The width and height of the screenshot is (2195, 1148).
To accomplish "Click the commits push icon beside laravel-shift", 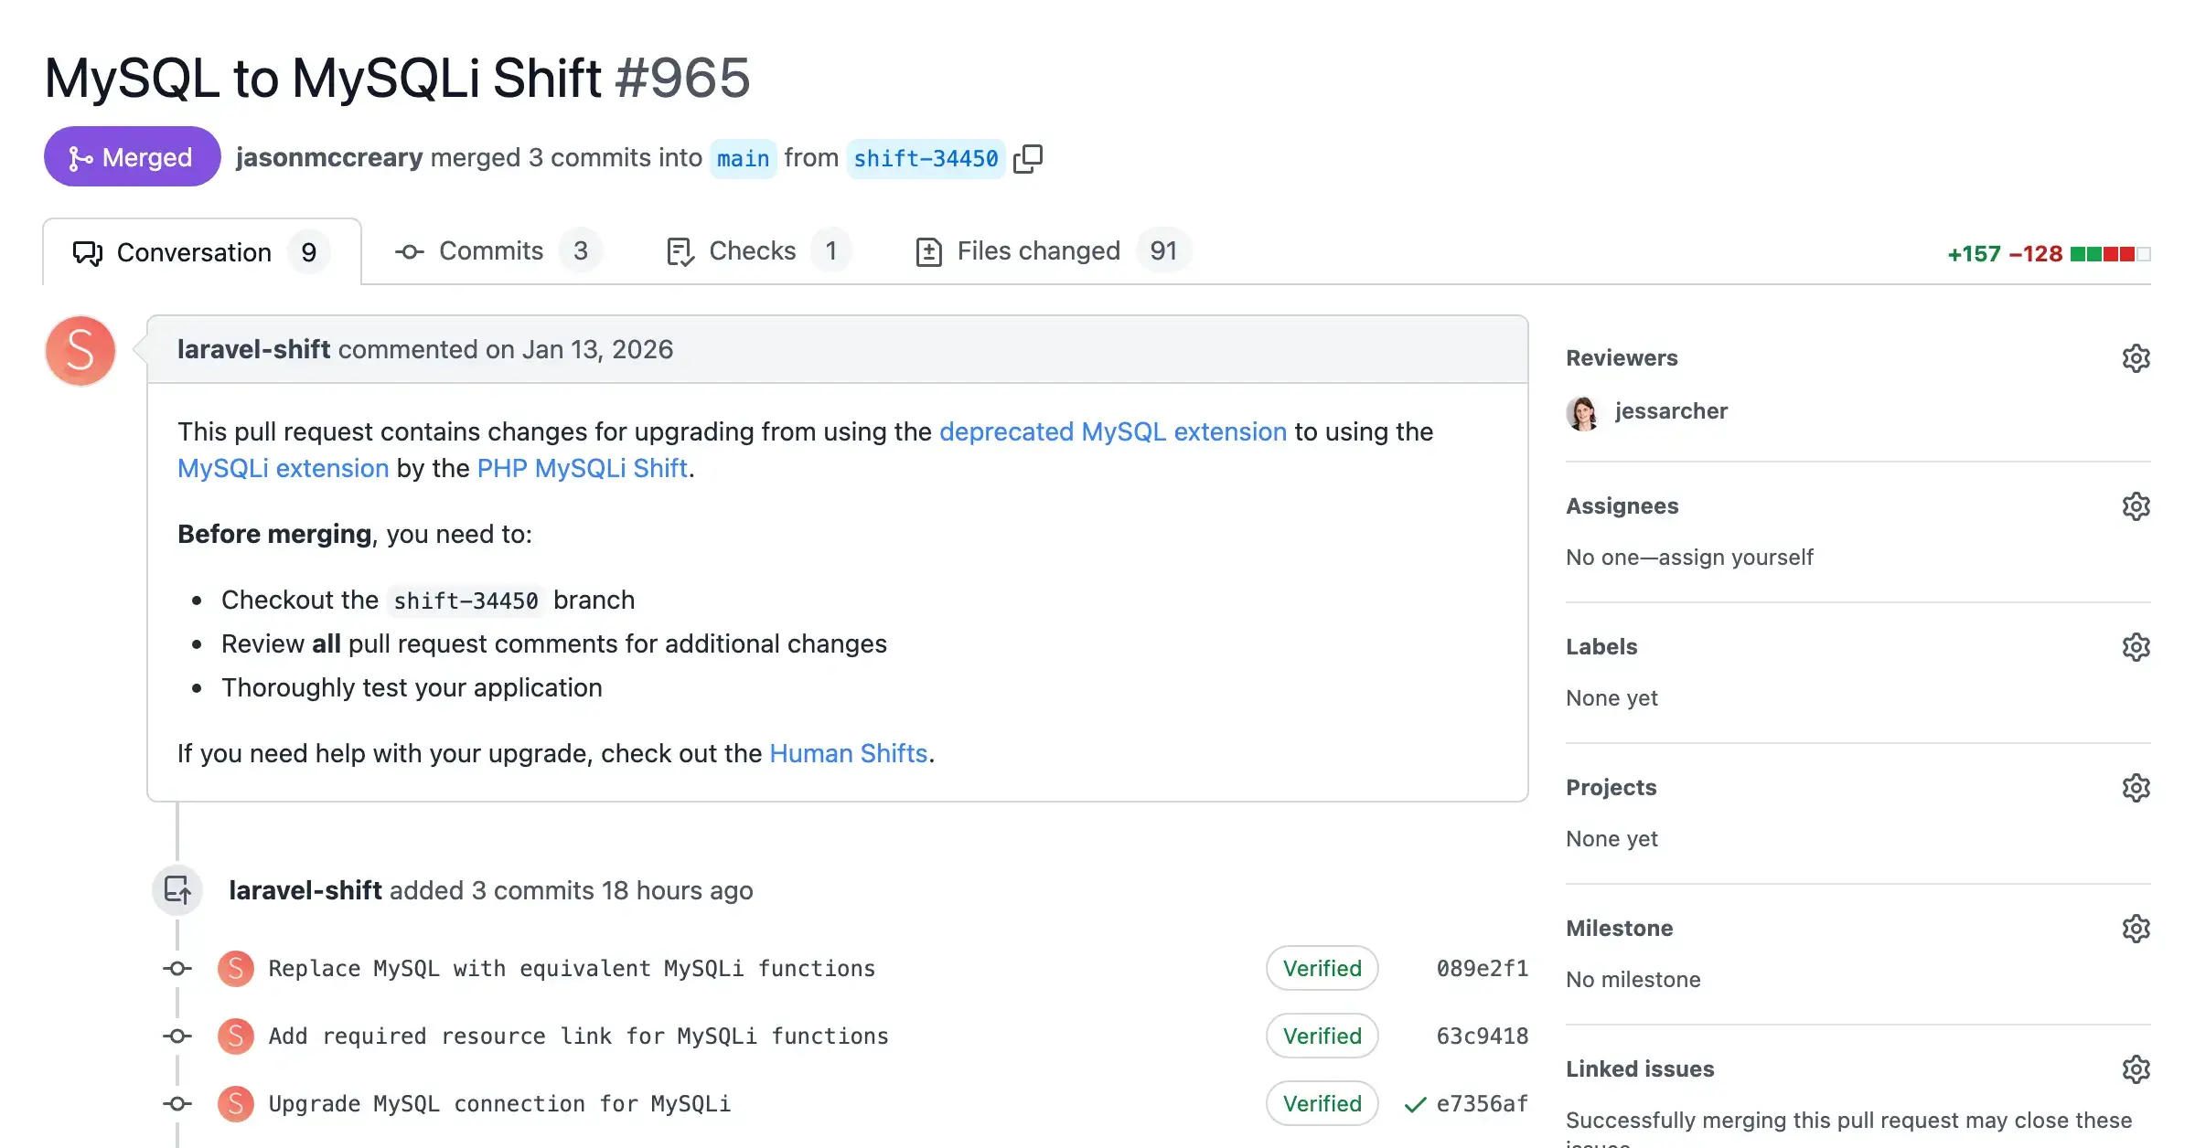I will tap(177, 889).
